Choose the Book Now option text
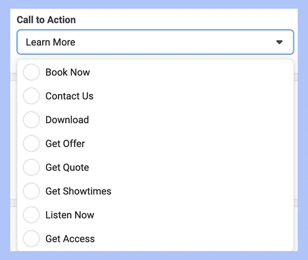This screenshot has width=308, height=260. [68, 72]
